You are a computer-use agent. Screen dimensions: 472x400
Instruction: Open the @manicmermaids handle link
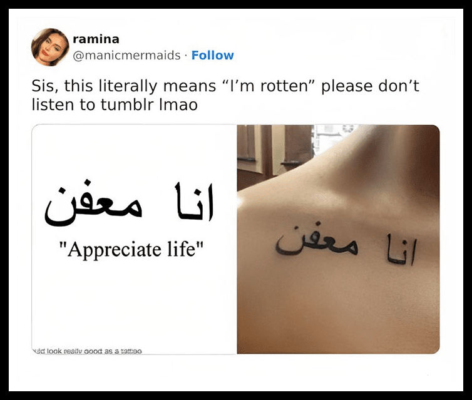point(126,55)
